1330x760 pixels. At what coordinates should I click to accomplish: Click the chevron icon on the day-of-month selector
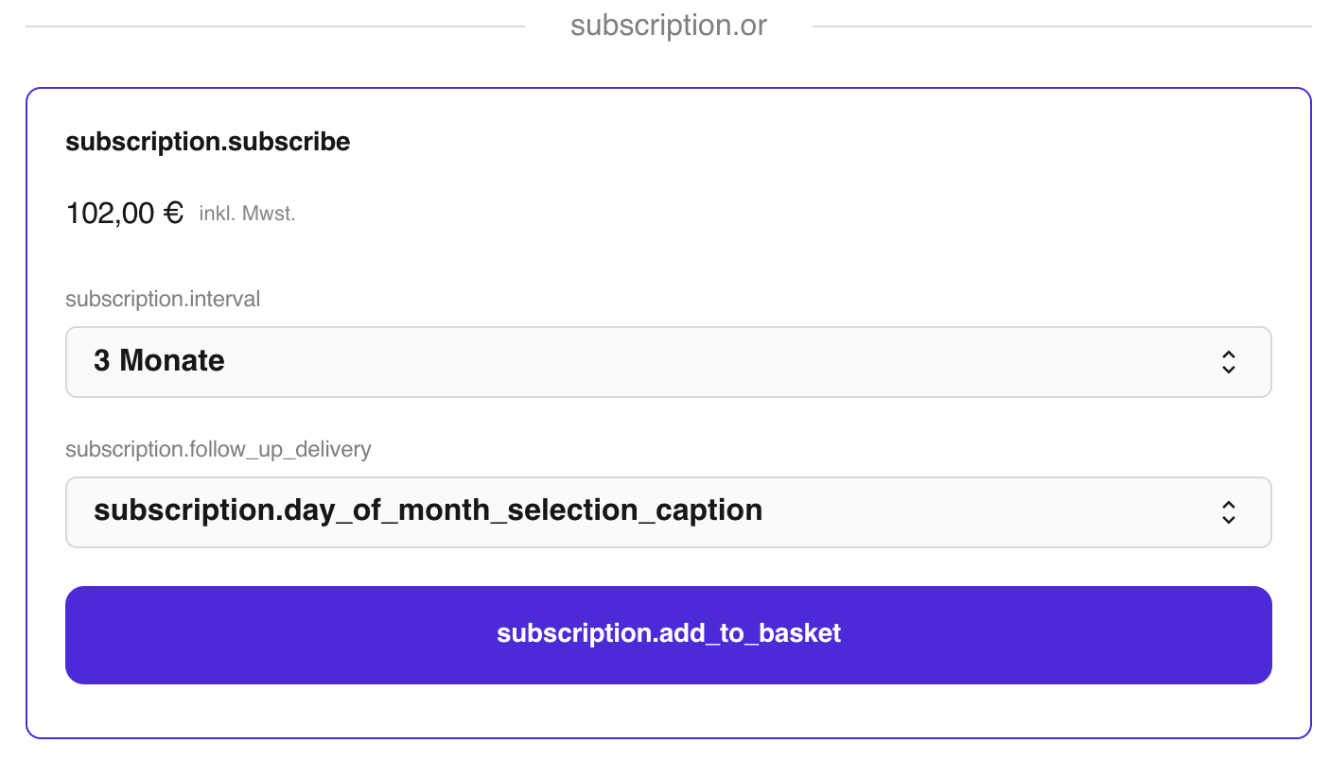pos(1228,512)
